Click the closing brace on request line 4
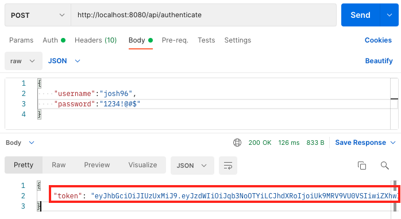The width and height of the screenshot is (401, 219). click(39, 114)
